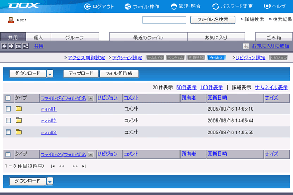Click the DOX logo

pyautogui.click(x=24, y=5)
